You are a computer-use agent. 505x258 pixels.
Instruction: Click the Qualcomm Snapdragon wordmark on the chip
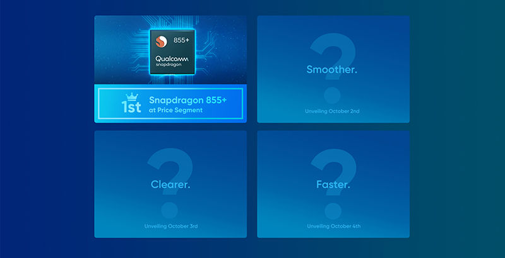[x=171, y=62]
